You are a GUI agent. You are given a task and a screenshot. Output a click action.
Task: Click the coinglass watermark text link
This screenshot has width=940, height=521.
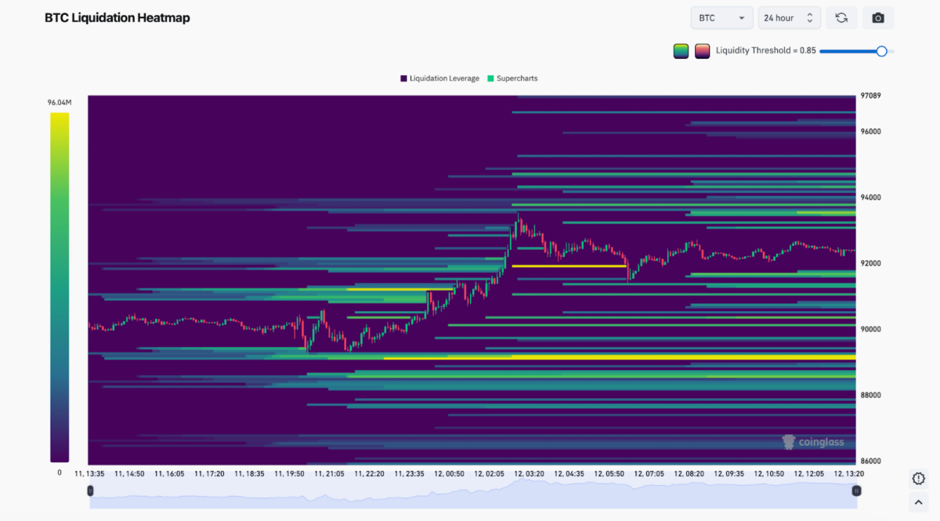[821, 442]
